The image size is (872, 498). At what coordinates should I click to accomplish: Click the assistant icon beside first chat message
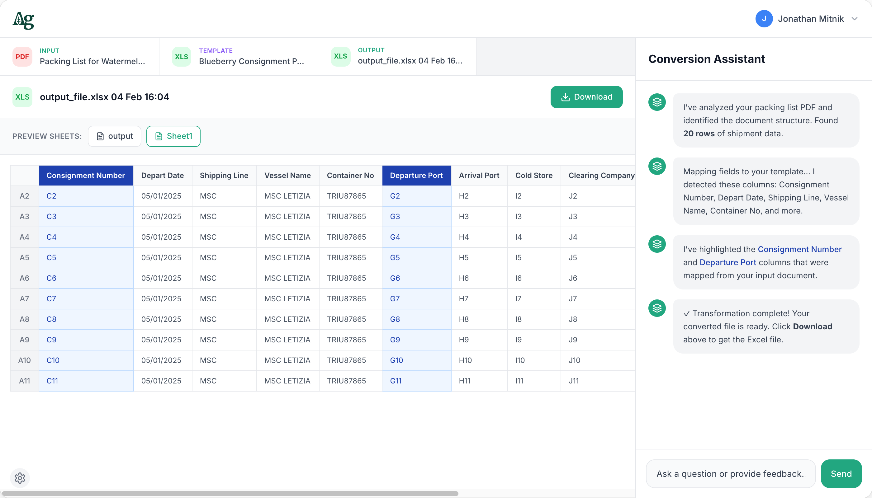pos(657,102)
